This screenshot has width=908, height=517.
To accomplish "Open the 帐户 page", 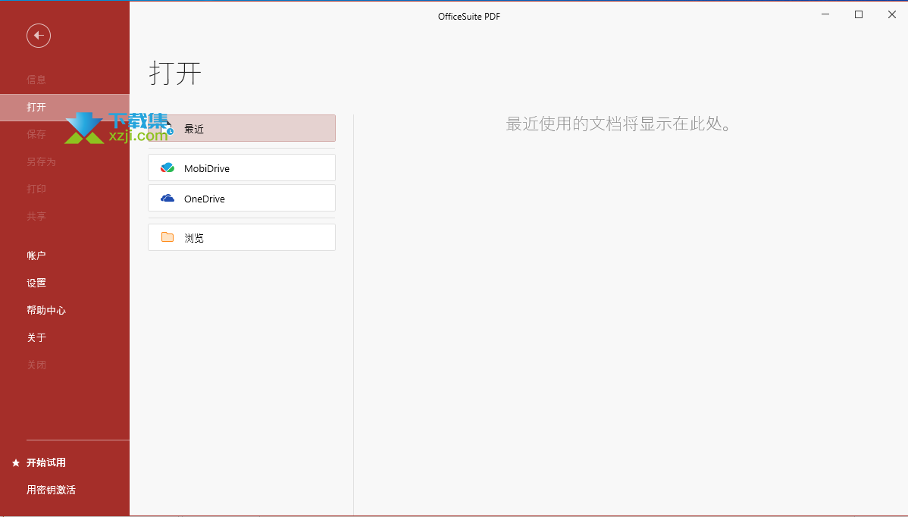I will pos(36,255).
